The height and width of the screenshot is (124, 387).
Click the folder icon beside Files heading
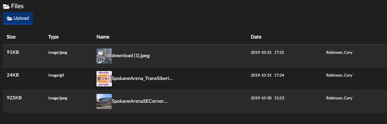(6, 6)
